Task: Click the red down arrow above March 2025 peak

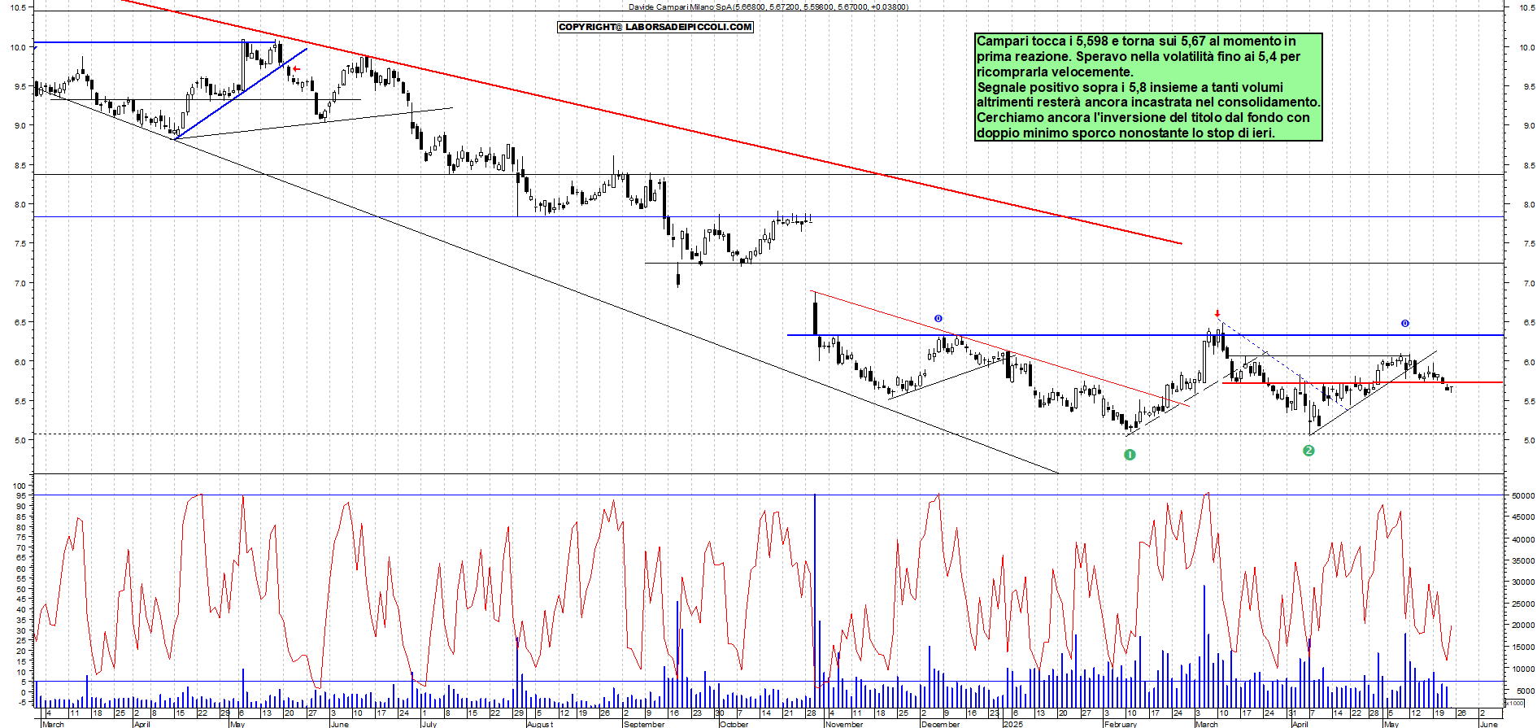Action: point(1217,313)
